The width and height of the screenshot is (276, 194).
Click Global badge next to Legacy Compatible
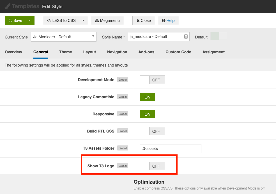[x=123, y=97]
